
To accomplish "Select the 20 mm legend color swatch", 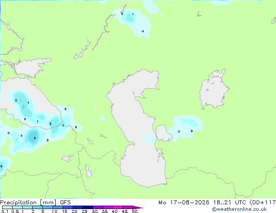I will [x=78, y=207].
